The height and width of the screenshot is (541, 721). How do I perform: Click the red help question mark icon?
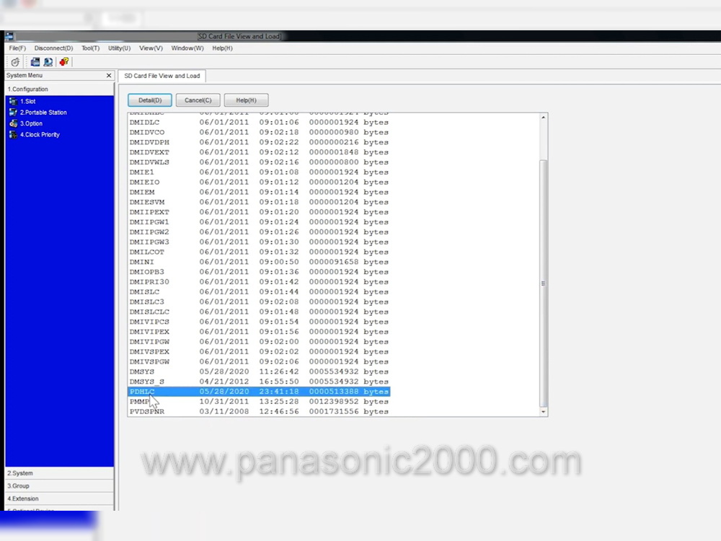pos(64,62)
